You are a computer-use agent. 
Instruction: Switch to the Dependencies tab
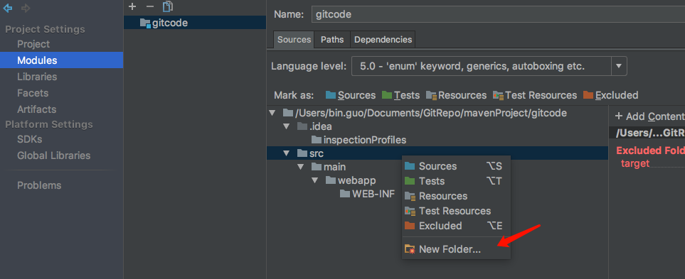(383, 39)
